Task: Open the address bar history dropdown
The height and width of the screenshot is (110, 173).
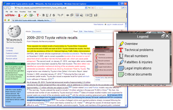Action: tap(86, 8)
